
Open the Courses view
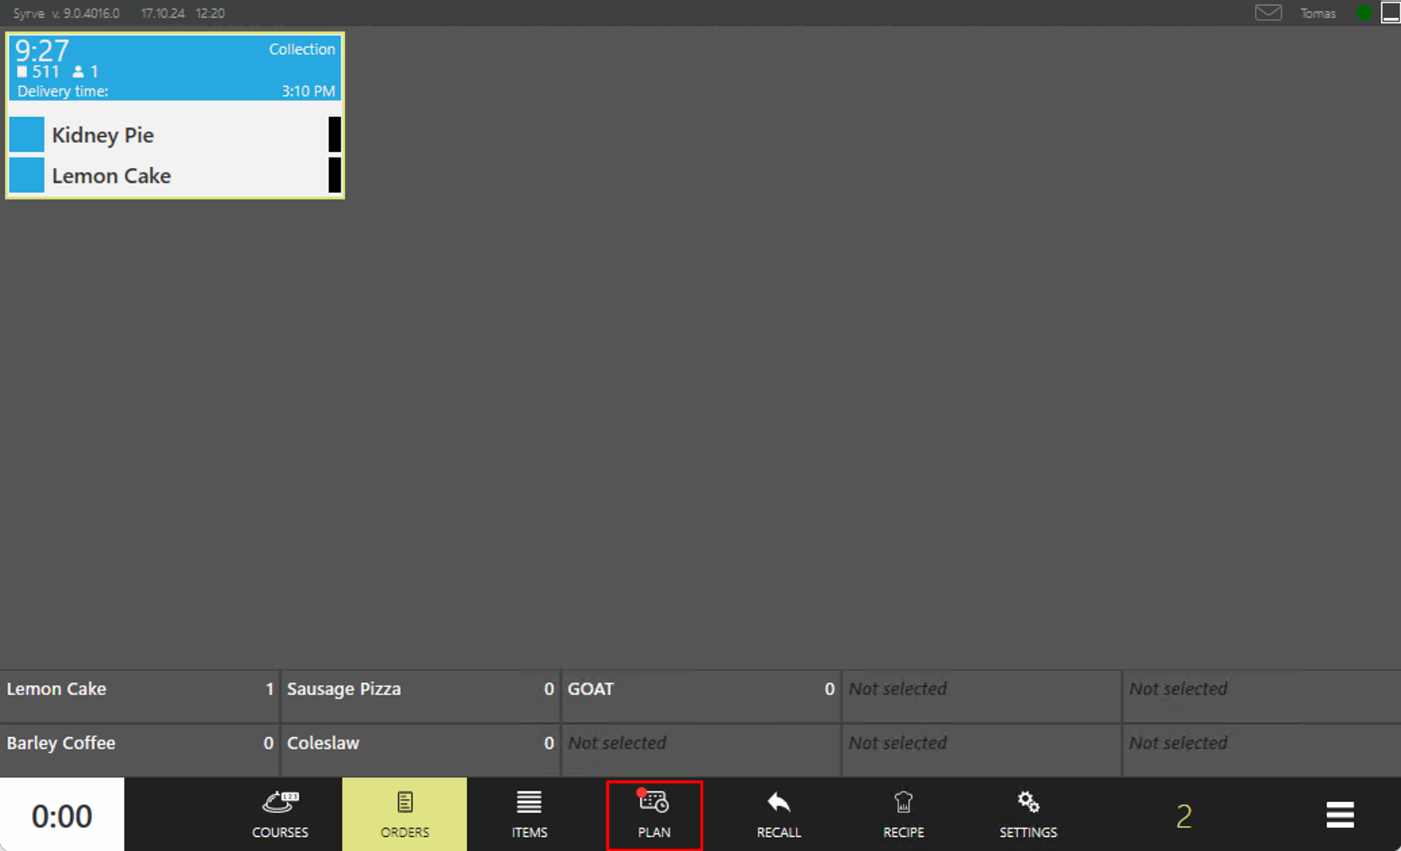(280, 814)
